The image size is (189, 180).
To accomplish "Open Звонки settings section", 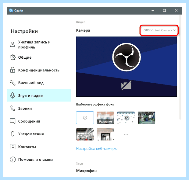I will tap(39, 108).
